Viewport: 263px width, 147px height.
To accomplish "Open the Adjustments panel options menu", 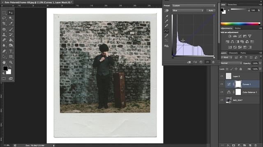I will pos(260,28).
